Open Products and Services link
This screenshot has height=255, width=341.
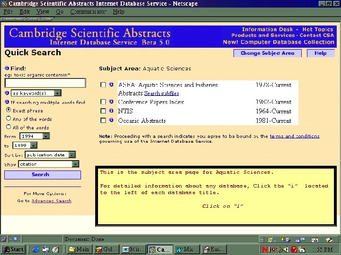click(263, 35)
